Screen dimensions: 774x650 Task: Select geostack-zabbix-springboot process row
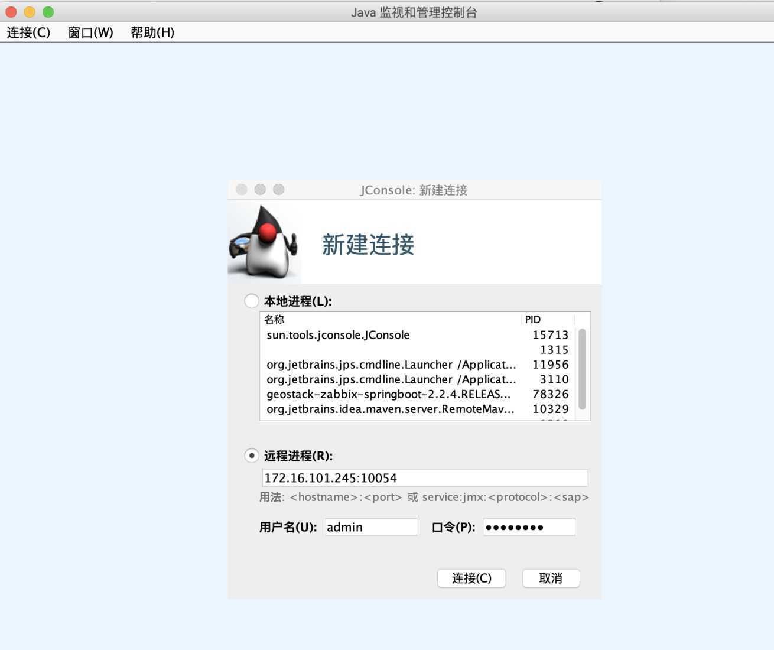[417, 394]
